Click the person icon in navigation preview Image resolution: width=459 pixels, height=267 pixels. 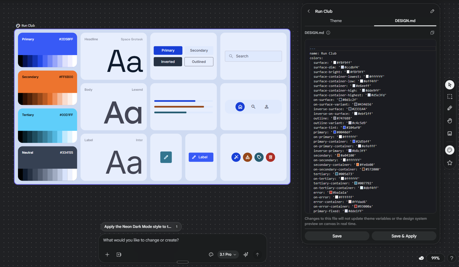click(x=266, y=107)
